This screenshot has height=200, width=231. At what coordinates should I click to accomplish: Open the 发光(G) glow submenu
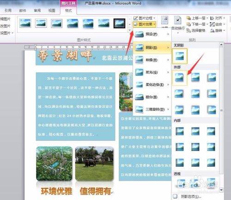[152, 72]
